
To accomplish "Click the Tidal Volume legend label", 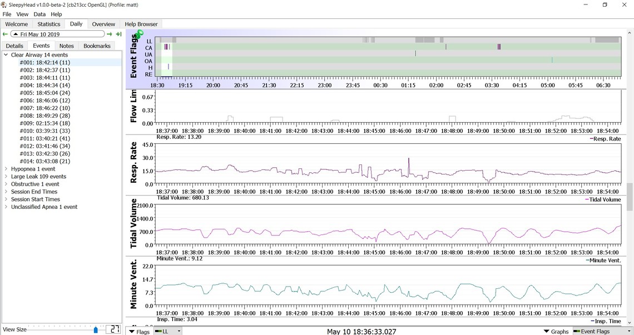I will (x=603, y=199).
